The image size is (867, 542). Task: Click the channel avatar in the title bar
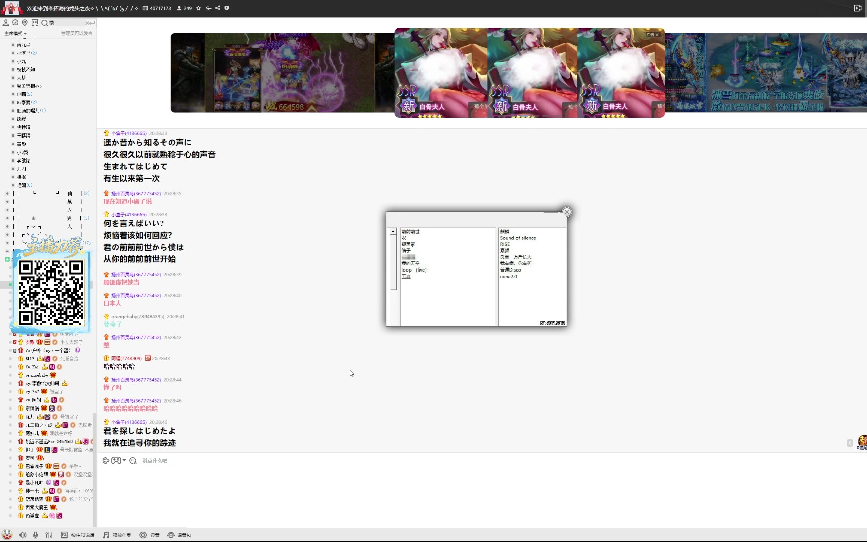click(x=11, y=8)
